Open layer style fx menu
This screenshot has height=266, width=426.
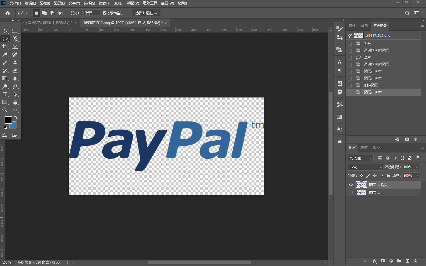(x=375, y=261)
